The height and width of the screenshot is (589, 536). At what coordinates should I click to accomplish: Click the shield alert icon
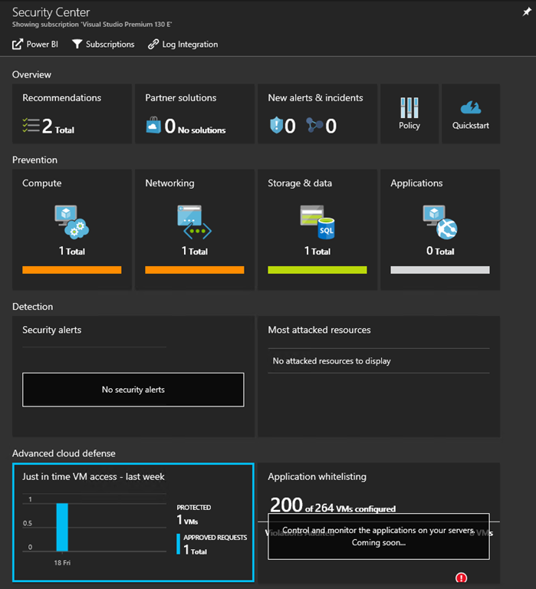click(x=276, y=126)
